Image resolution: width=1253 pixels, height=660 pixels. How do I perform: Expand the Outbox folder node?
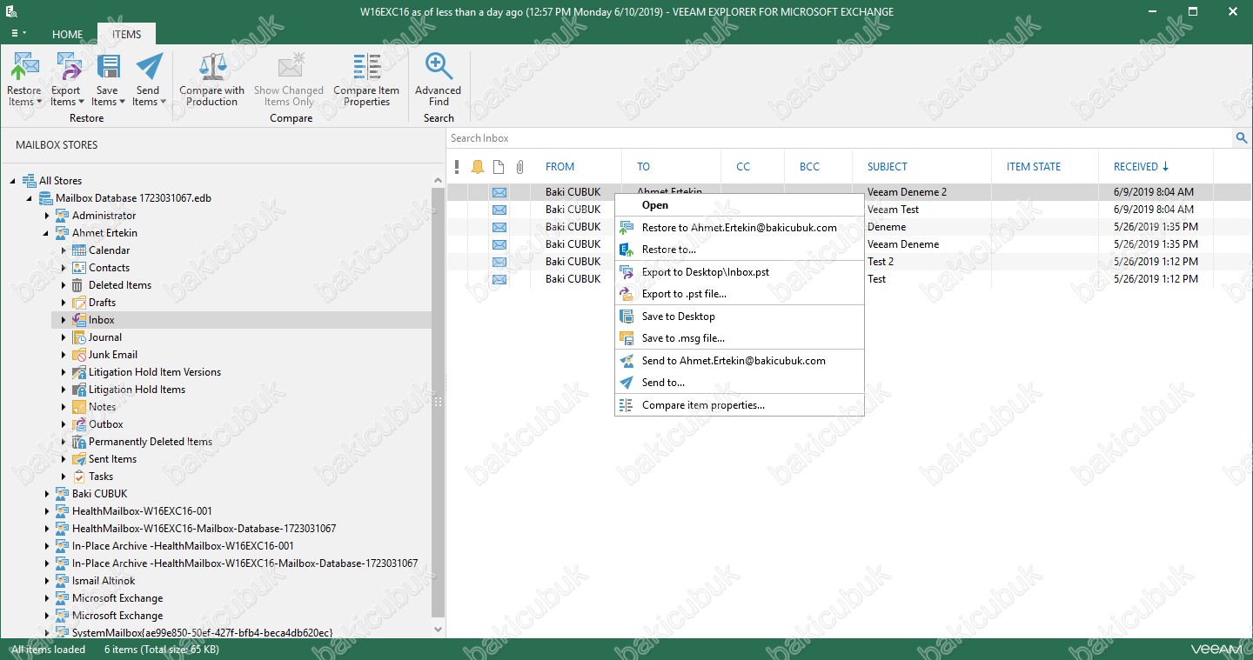pos(64,424)
